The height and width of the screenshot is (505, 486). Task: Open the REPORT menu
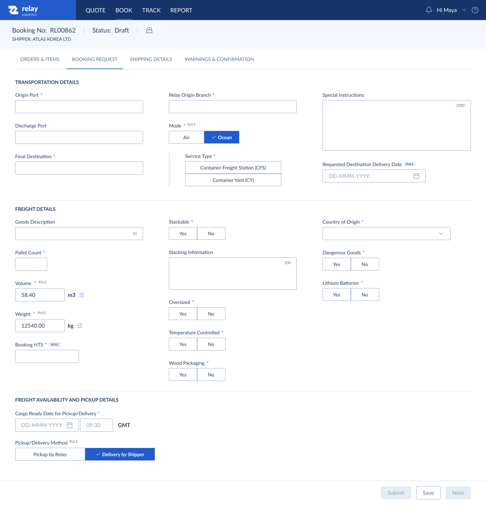181,10
